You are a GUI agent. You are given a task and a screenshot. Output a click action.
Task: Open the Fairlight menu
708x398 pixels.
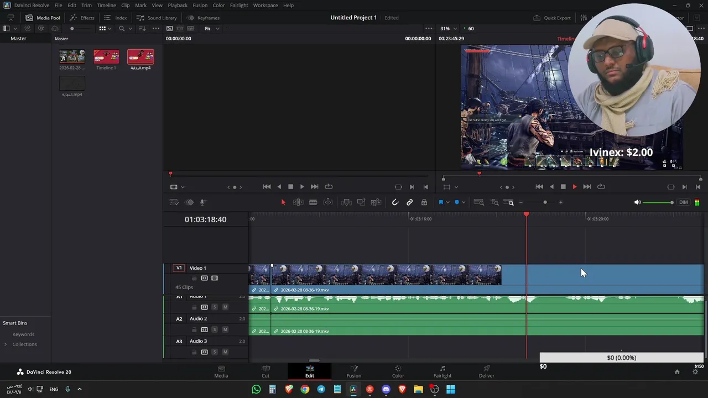coord(239,5)
